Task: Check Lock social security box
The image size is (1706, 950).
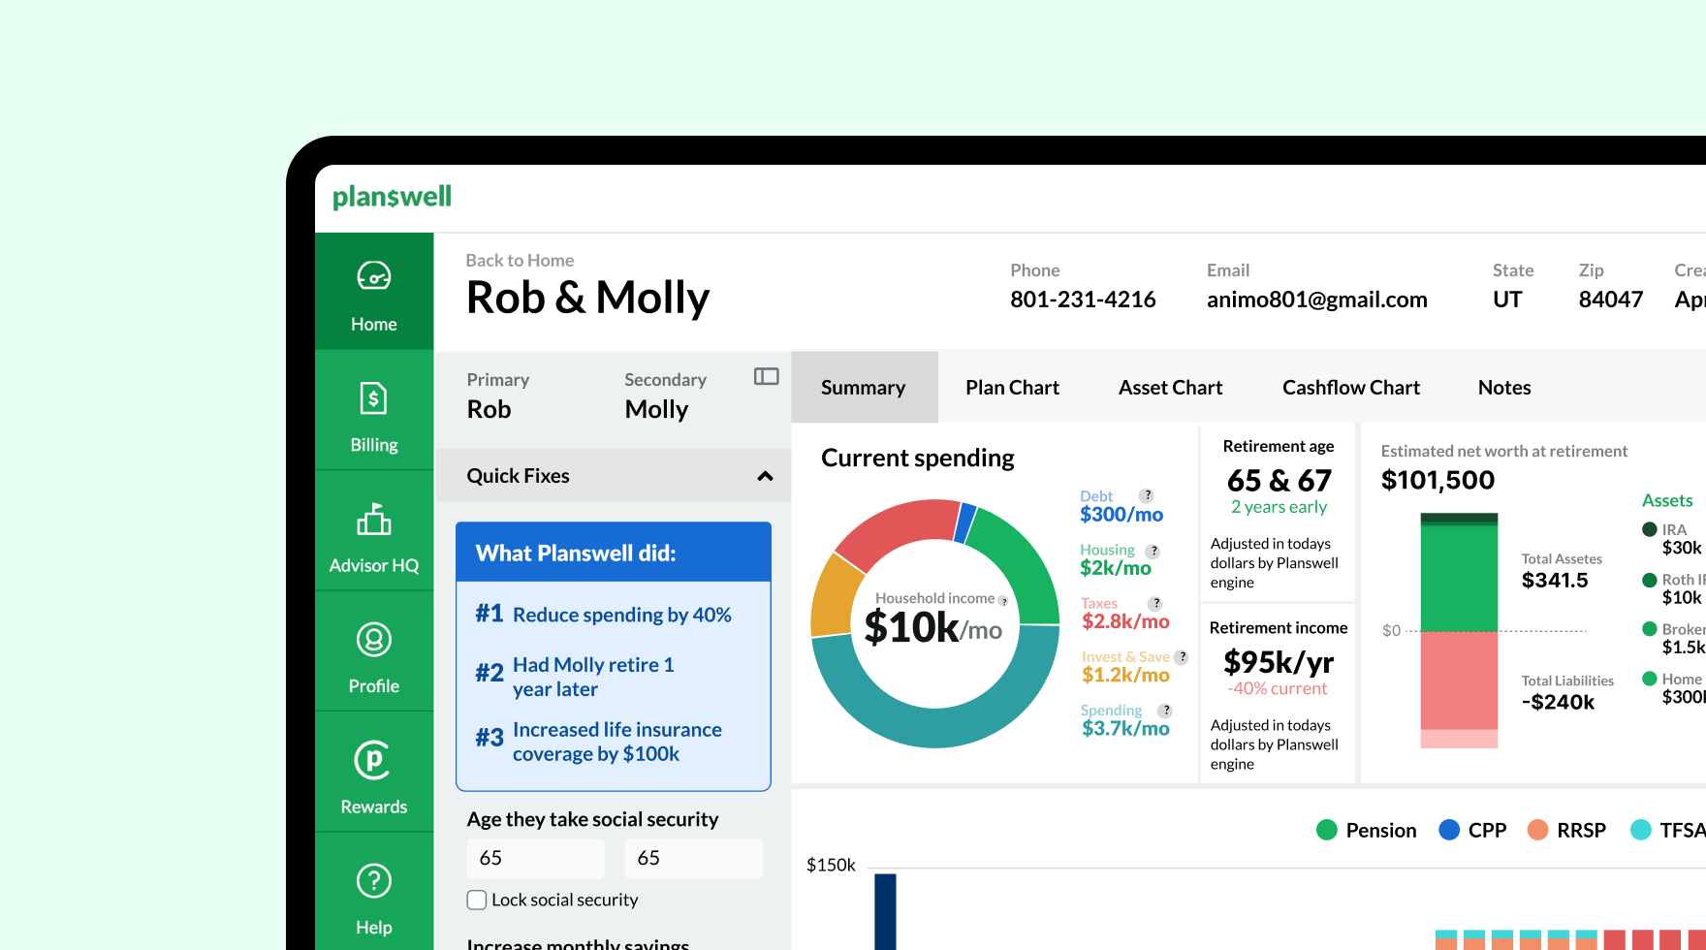Action: [x=477, y=900]
